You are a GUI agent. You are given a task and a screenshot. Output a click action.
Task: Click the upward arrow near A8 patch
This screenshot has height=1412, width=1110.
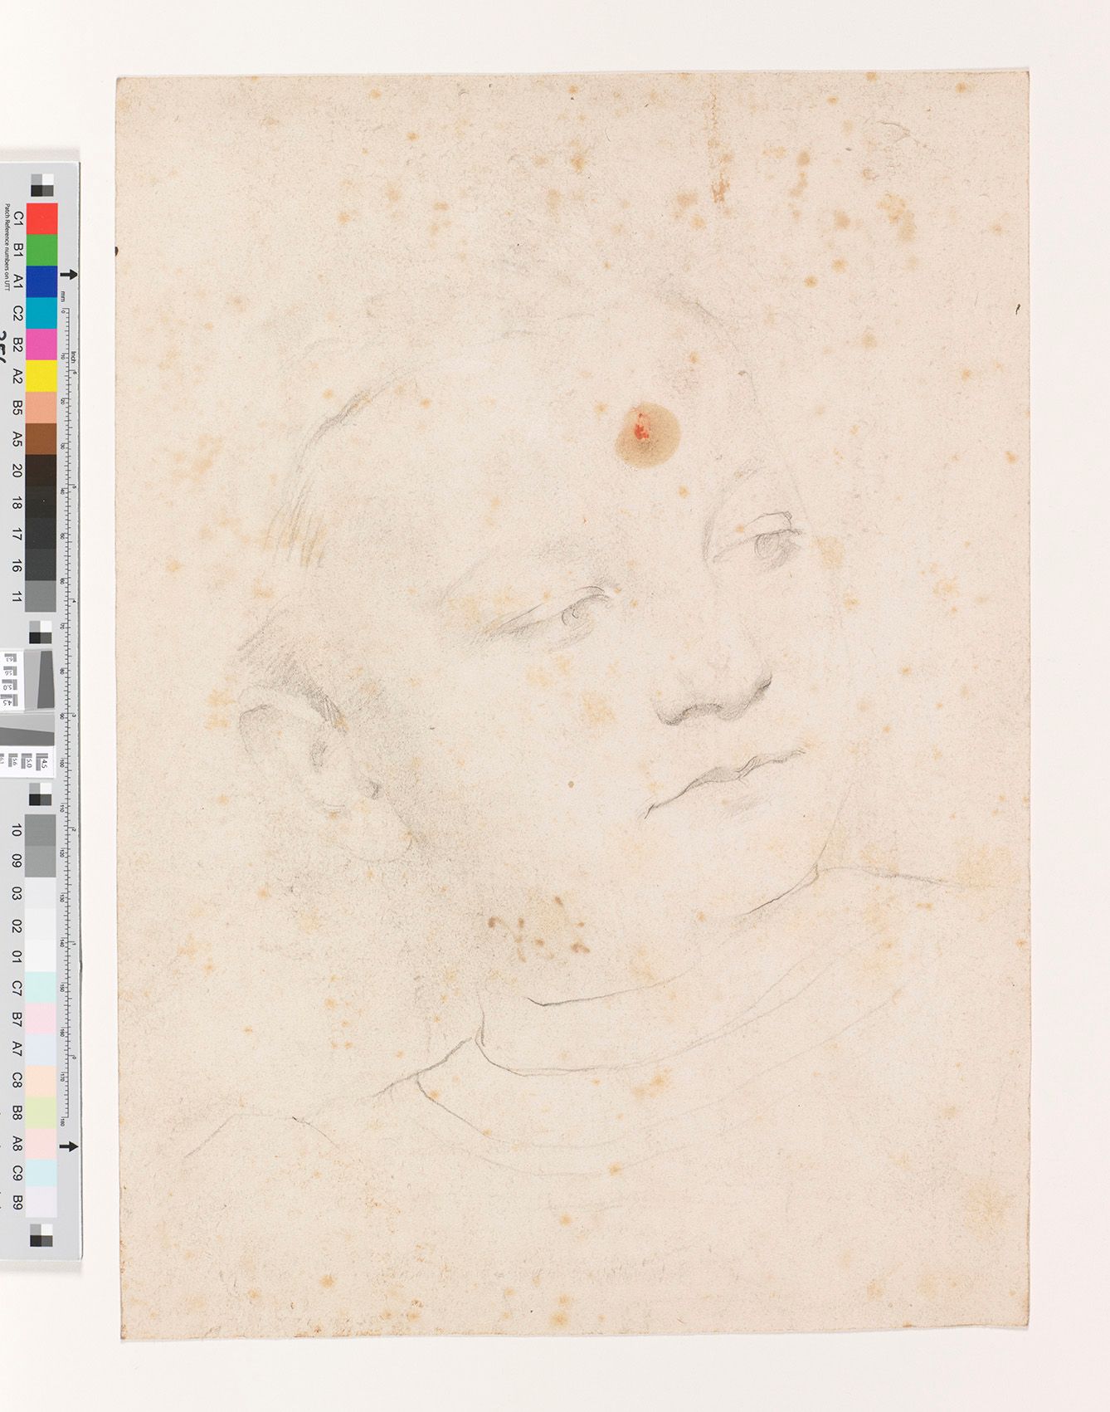[71, 1146]
